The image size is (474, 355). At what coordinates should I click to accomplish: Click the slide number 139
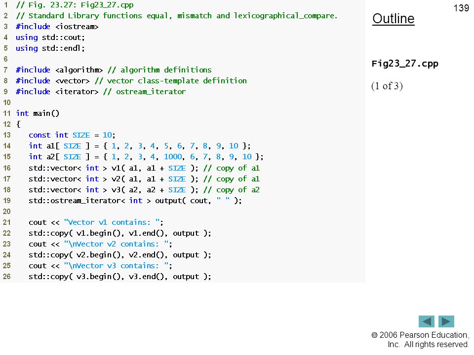point(461,8)
